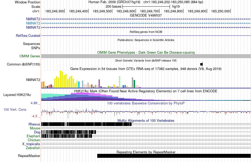251x162 pixels.
Task: Click the Dog alignment block
Action: pos(68,132)
